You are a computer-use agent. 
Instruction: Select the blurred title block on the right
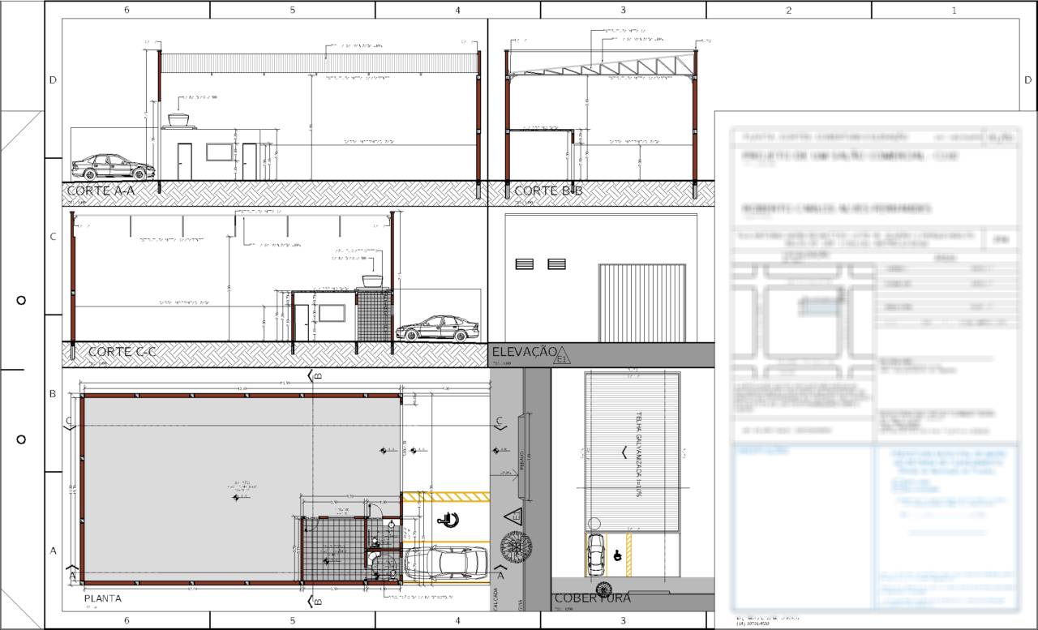point(874,365)
